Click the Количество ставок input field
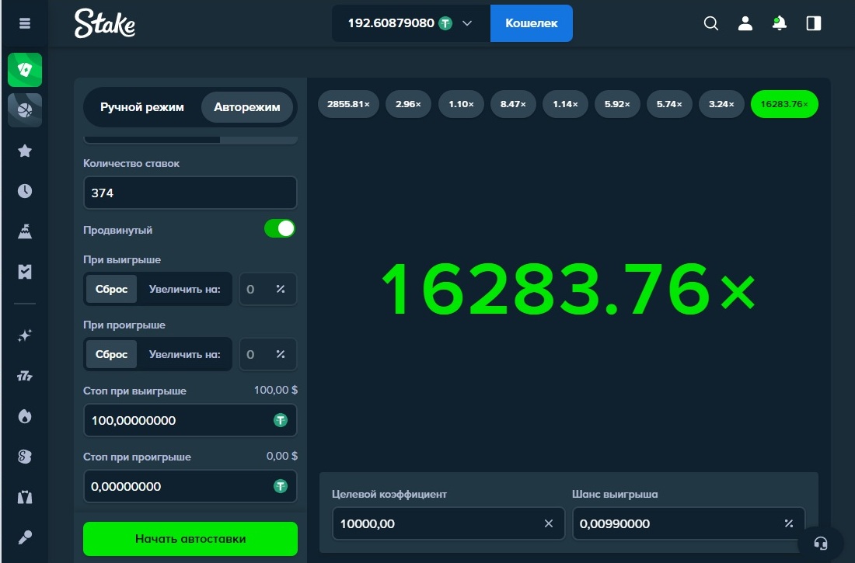The height and width of the screenshot is (563, 855). pyautogui.click(x=190, y=193)
